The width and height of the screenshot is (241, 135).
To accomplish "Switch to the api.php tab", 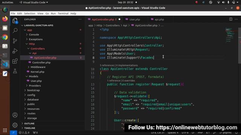I will [x=159, y=19].
